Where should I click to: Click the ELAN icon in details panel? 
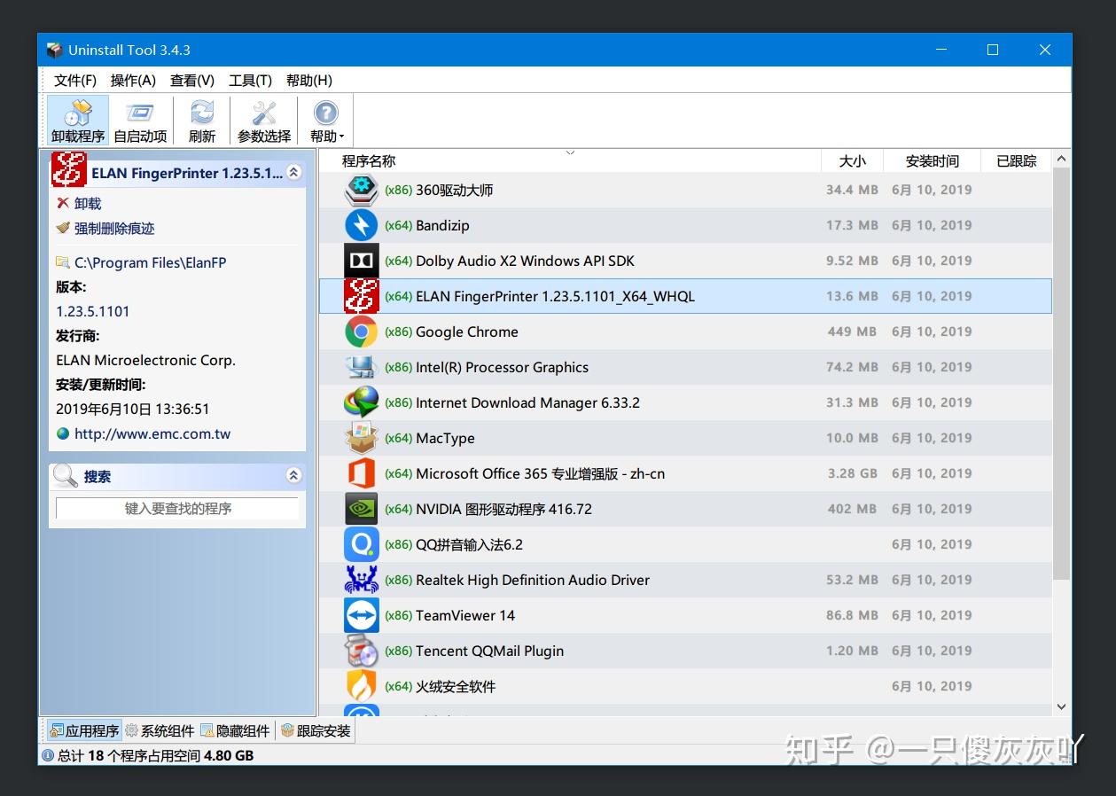coord(68,170)
